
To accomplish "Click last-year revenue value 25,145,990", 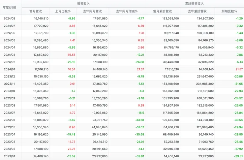I will (x=100, y=134).
